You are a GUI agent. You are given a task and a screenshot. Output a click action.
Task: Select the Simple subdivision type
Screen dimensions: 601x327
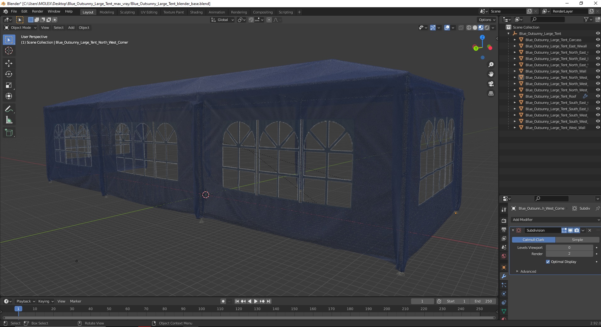[x=577, y=240]
